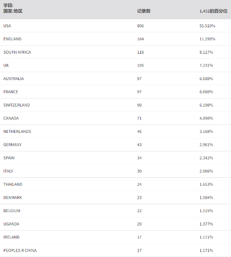The width and height of the screenshot is (231, 257).
Task: Select the UK country row
Action: click(115, 65)
